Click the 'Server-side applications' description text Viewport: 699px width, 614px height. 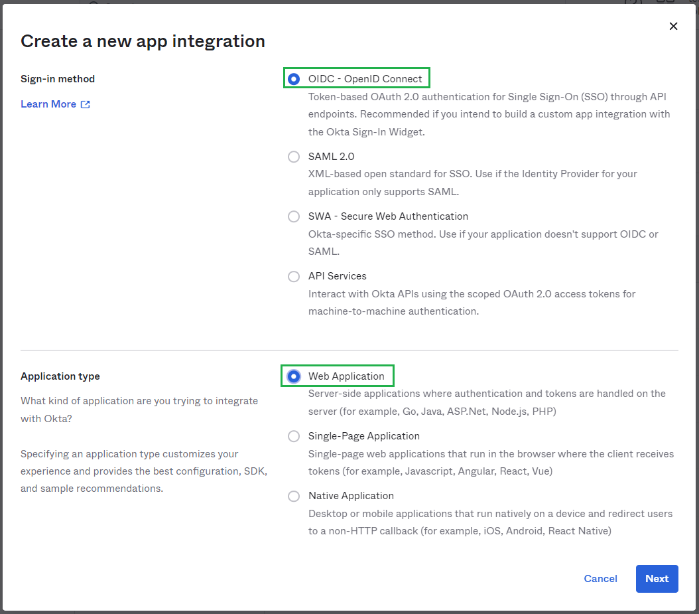(x=487, y=402)
